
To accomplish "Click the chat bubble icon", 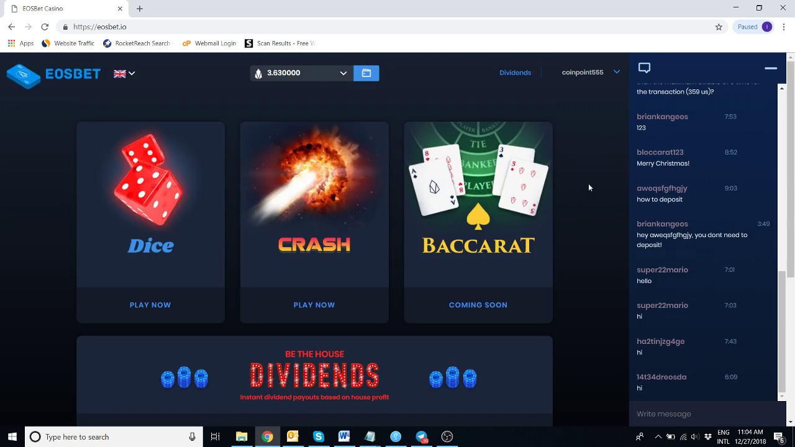I will (644, 68).
